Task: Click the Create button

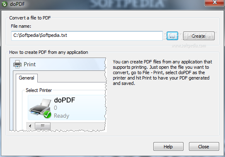Action: [199, 36]
